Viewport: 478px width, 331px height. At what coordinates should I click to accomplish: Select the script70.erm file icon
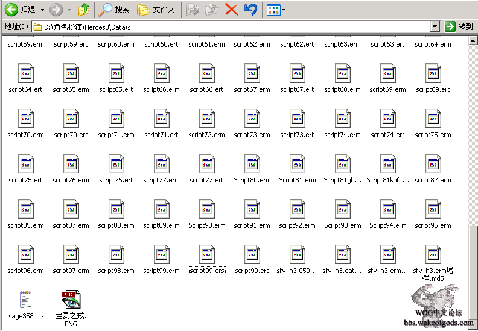25,118
